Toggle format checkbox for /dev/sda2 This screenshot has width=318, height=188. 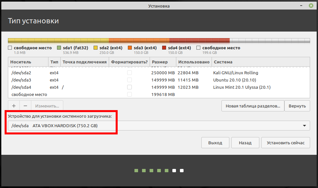point(130,73)
